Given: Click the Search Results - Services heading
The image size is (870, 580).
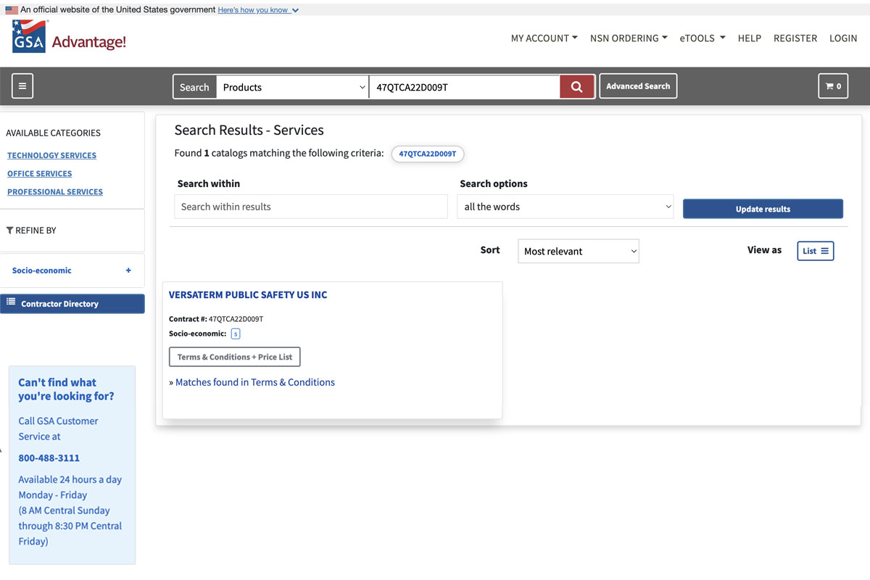Looking at the screenshot, I should [x=249, y=130].
